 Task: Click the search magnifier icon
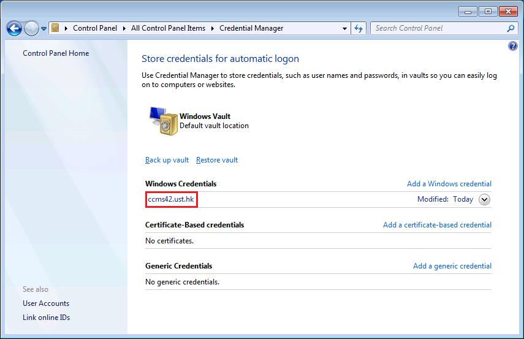coord(511,28)
